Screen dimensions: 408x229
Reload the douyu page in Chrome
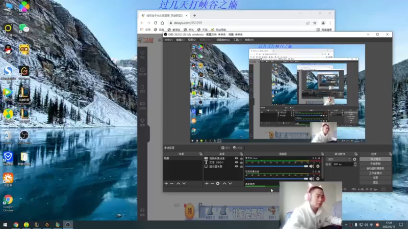point(156,23)
